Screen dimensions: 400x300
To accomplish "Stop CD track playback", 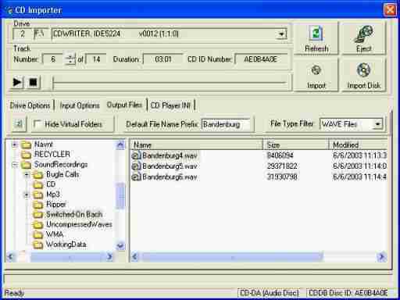I will 33,82.
